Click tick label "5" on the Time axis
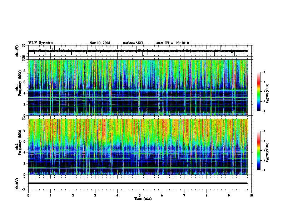The image size is (283, 219). pos(140,195)
